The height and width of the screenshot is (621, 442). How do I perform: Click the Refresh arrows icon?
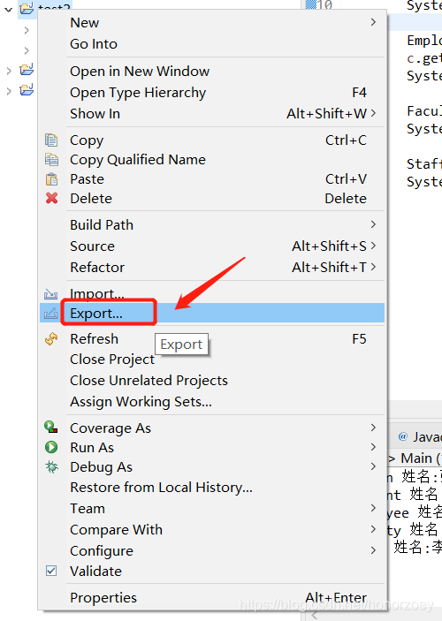click(51, 339)
